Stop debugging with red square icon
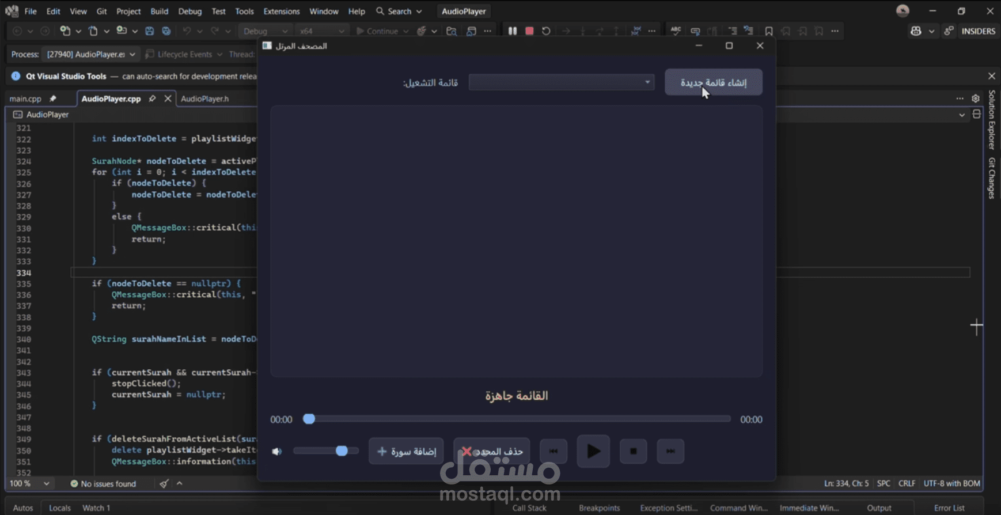 (529, 31)
